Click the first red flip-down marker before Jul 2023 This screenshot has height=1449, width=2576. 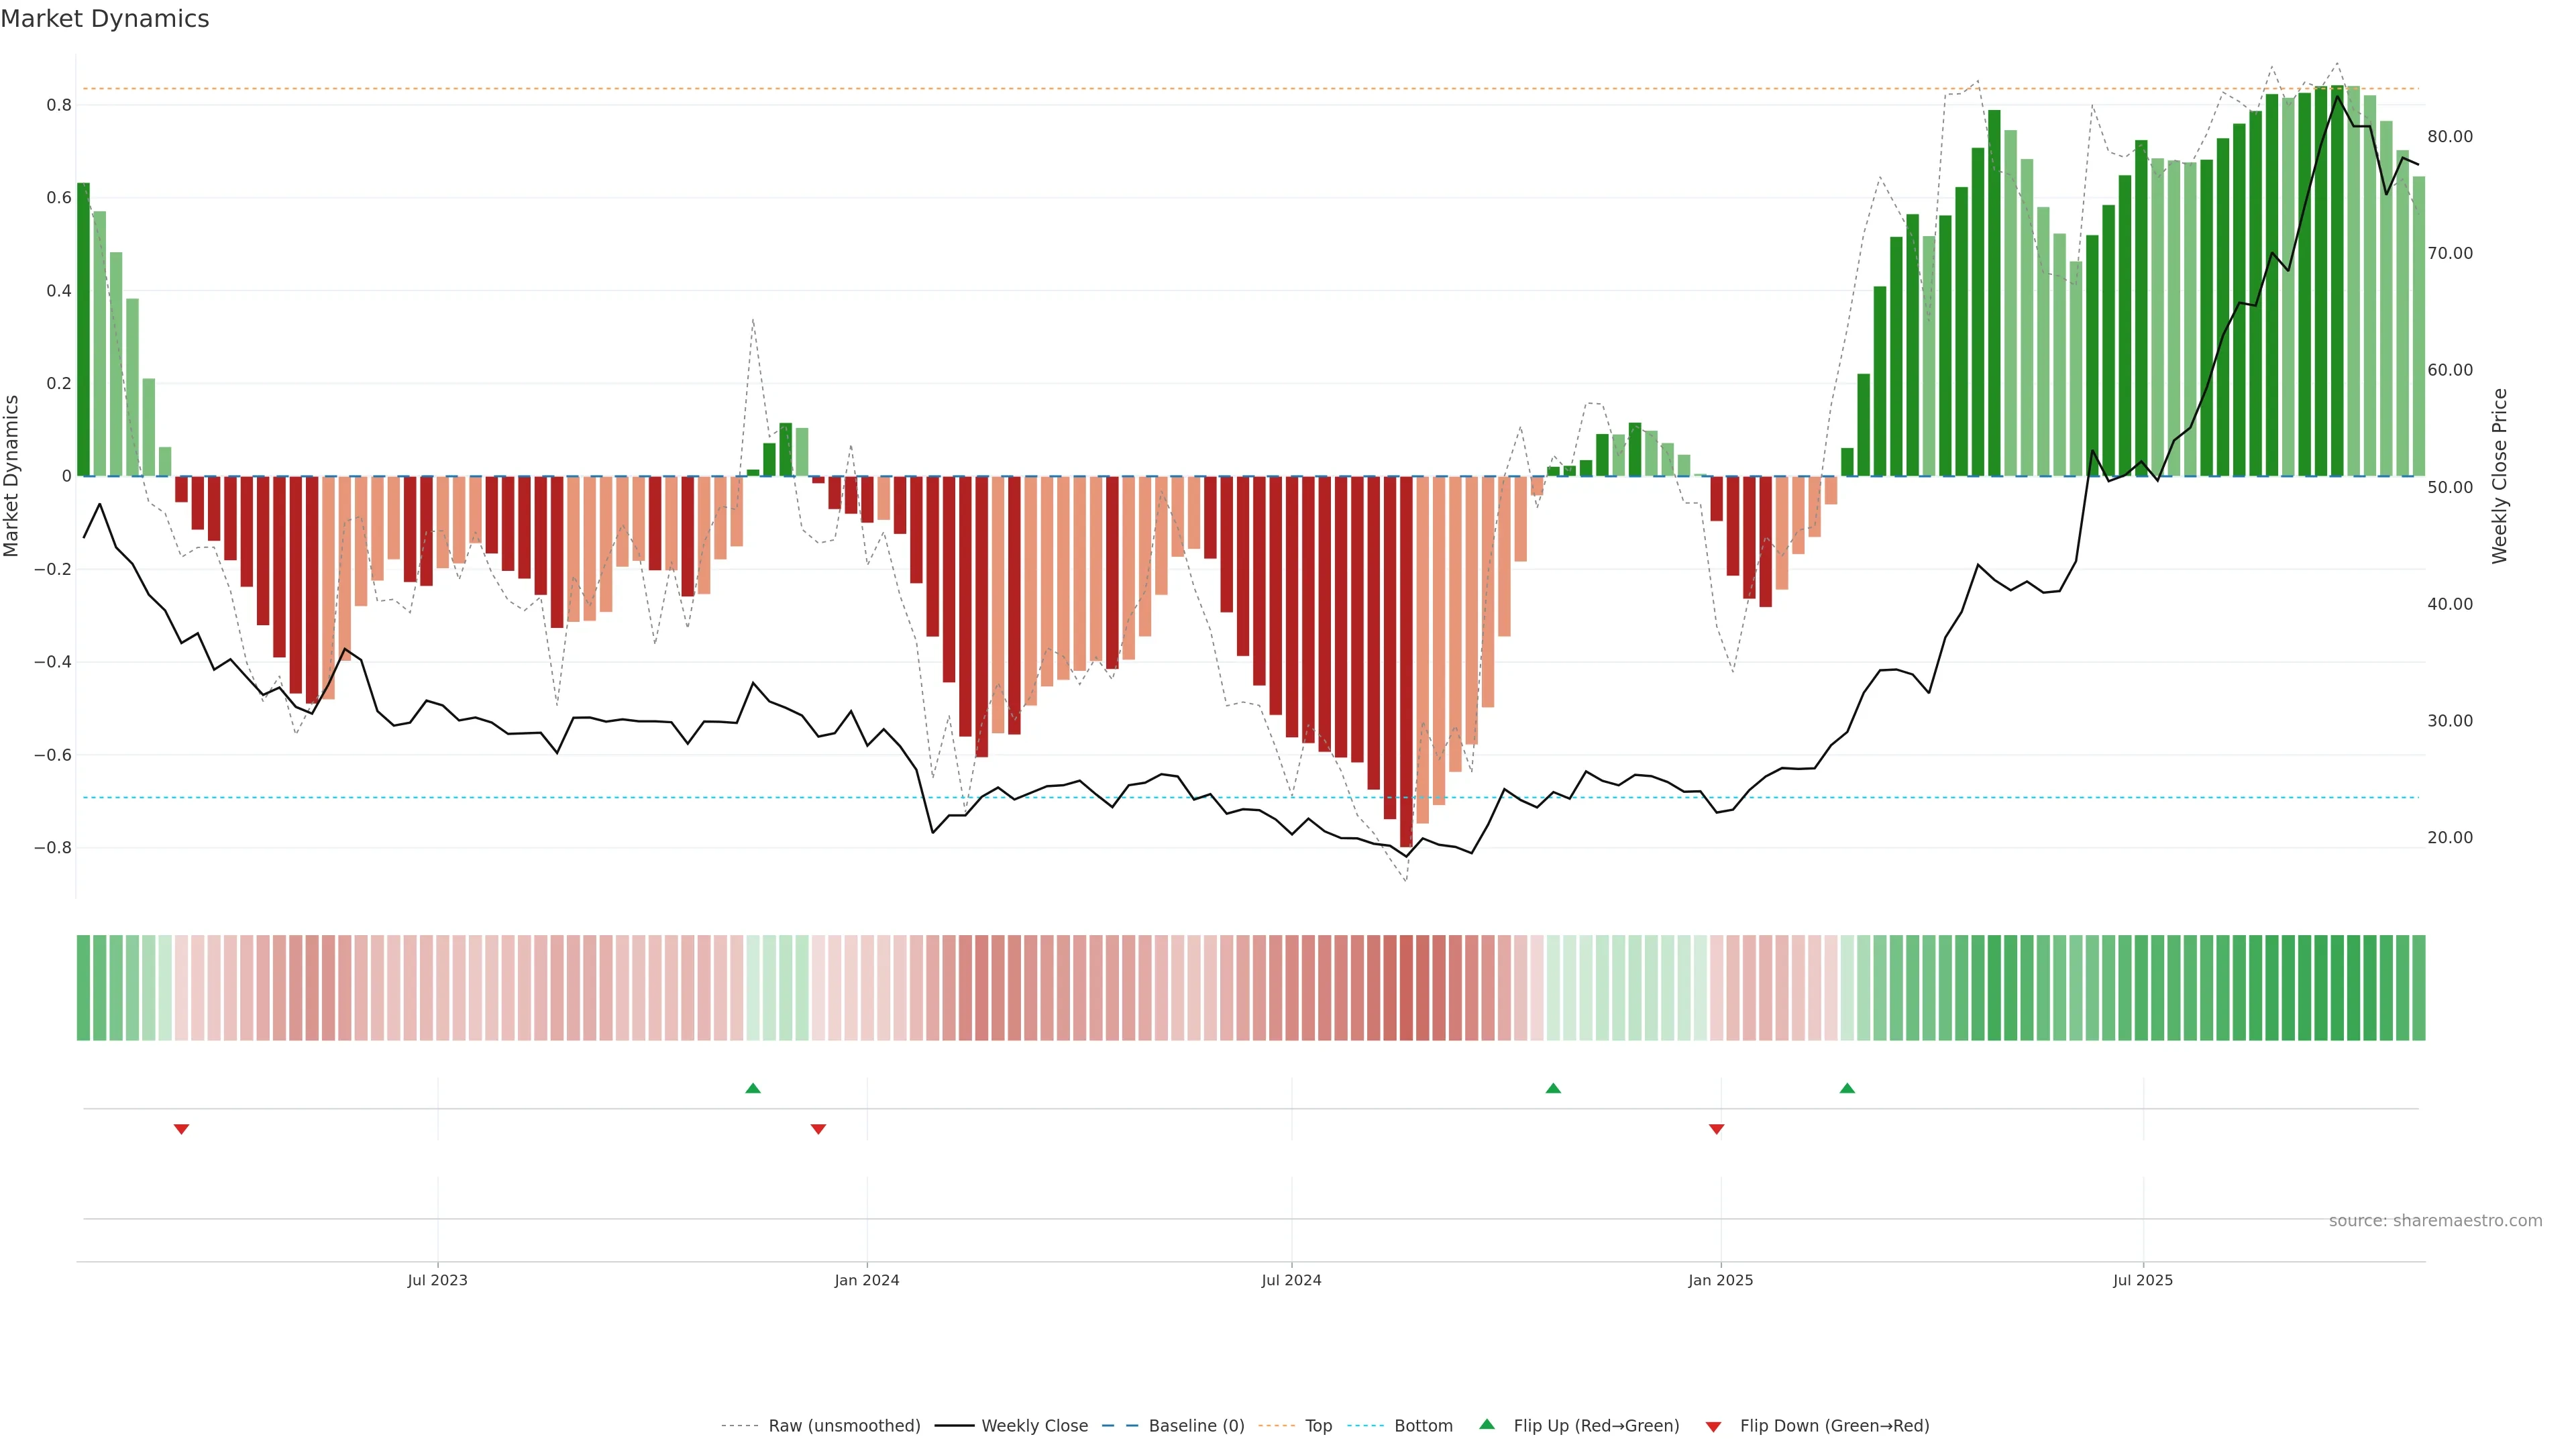click(x=181, y=1129)
